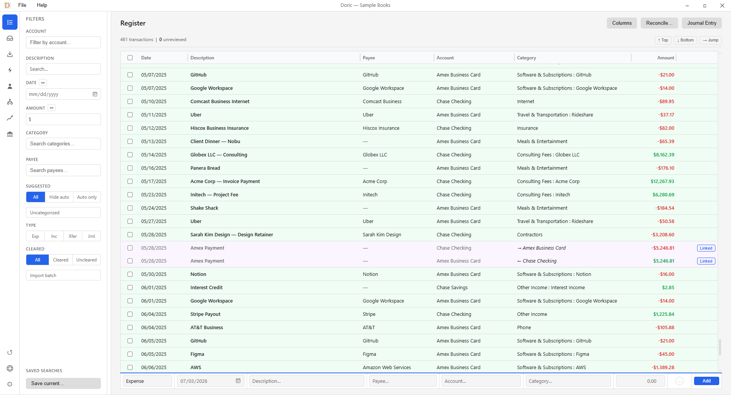
Task: Open the lightning bolt rules icon
Action: [10, 70]
